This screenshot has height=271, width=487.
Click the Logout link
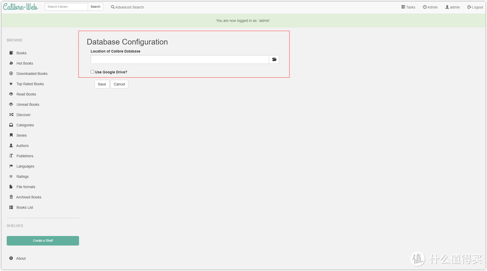475,7
